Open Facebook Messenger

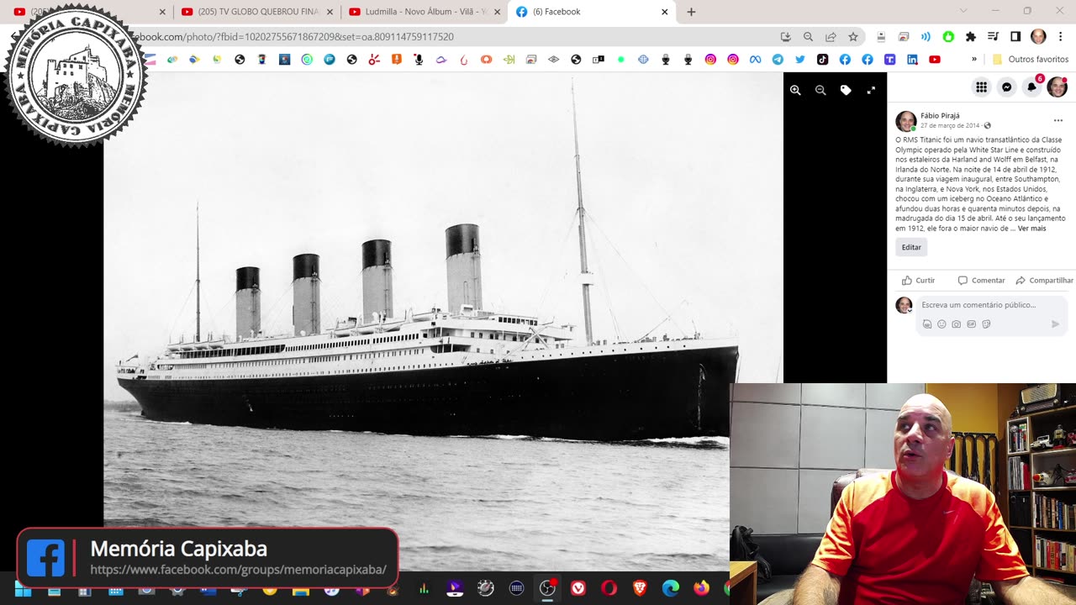click(x=1006, y=87)
